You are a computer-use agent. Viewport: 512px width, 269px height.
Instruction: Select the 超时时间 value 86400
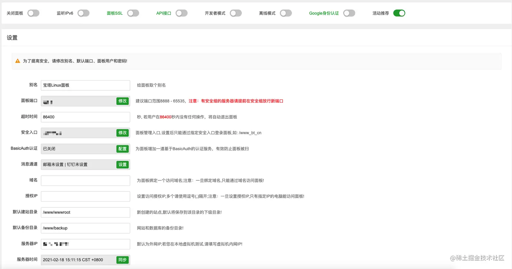click(x=85, y=117)
